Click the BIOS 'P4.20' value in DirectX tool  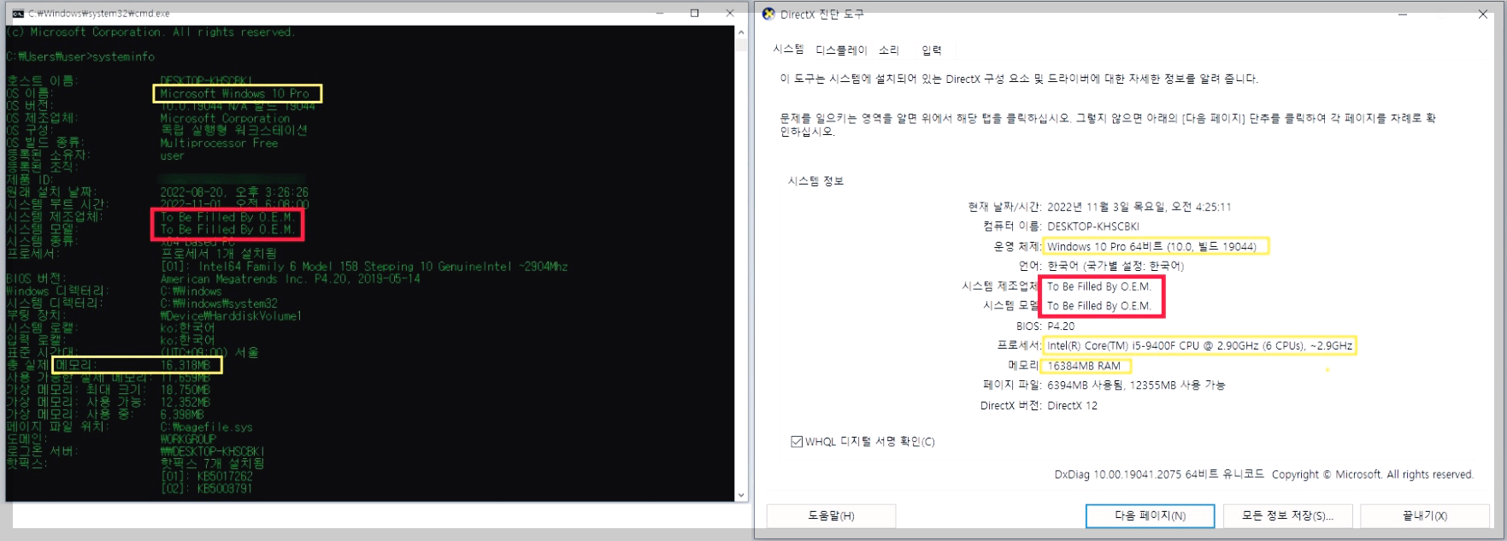click(1061, 326)
